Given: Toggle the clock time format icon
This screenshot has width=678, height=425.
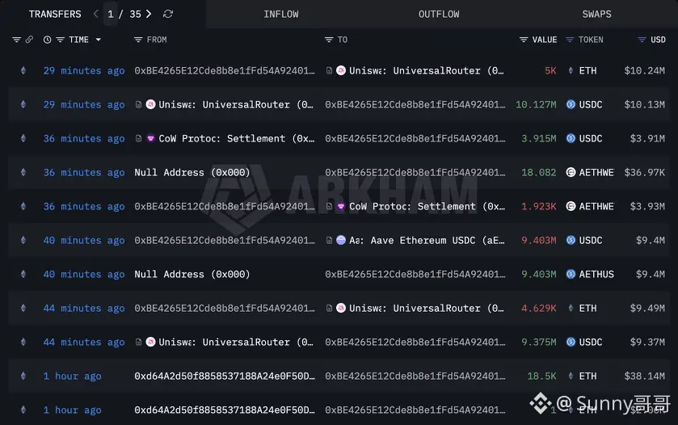Looking at the screenshot, I should pyautogui.click(x=47, y=40).
